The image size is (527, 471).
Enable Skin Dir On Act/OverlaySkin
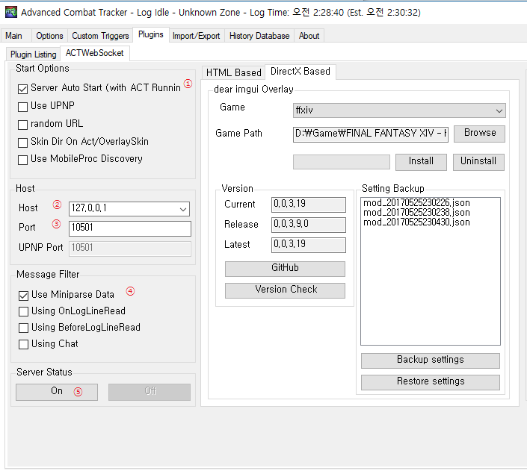click(22, 143)
